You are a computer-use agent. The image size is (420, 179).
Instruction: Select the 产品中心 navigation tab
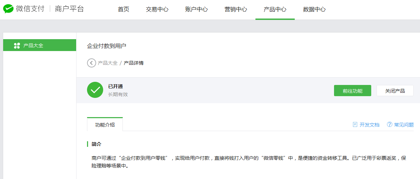[x=275, y=9]
